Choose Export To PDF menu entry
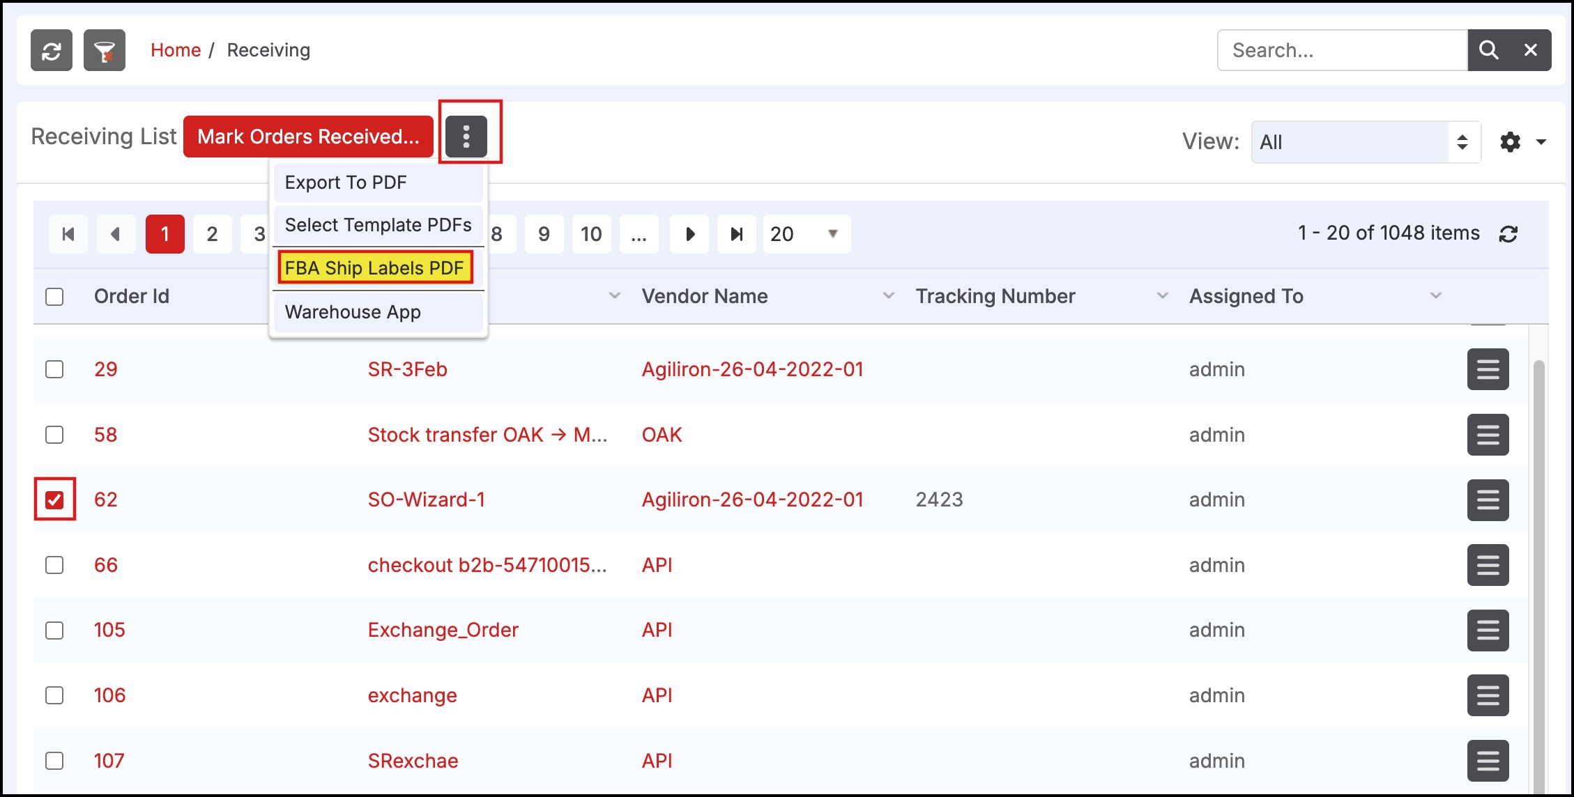Image resolution: width=1574 pixels, height=797 pixels. pyautogui.click(x=346, y=183)
